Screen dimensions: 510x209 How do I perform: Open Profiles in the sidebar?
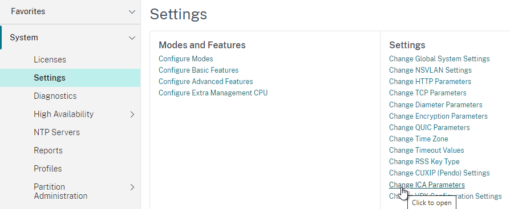(47, 169)
